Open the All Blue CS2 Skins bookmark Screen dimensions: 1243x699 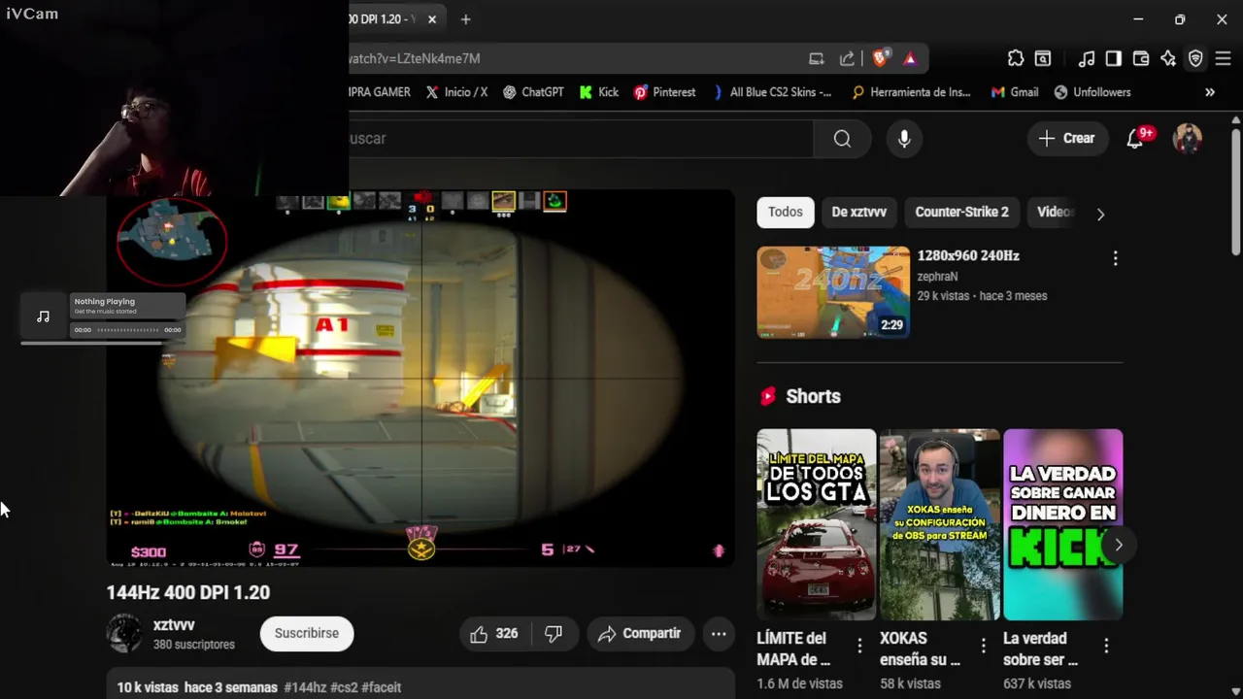[772, 92]
